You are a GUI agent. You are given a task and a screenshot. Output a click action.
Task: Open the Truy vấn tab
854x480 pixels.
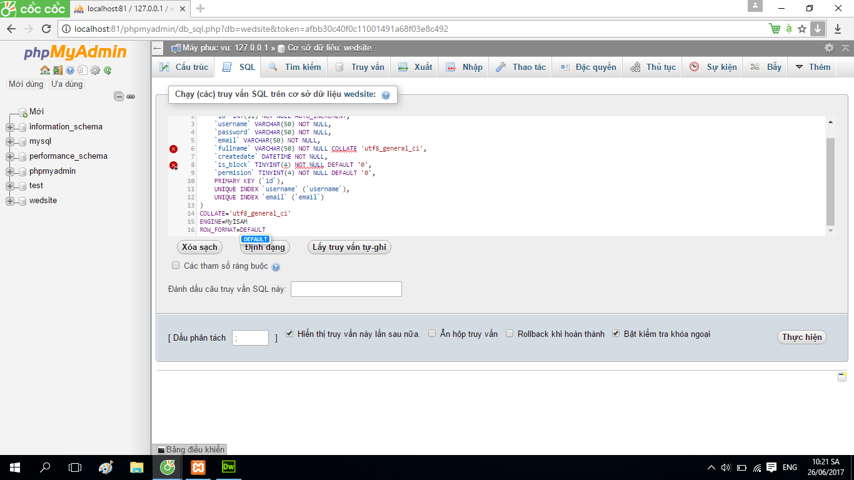click(x=359, y=67)
